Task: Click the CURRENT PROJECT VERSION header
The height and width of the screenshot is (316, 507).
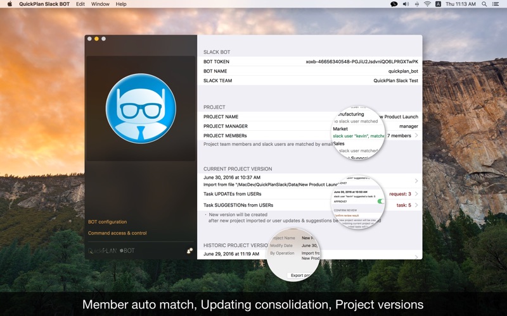Action: [238, 169]
